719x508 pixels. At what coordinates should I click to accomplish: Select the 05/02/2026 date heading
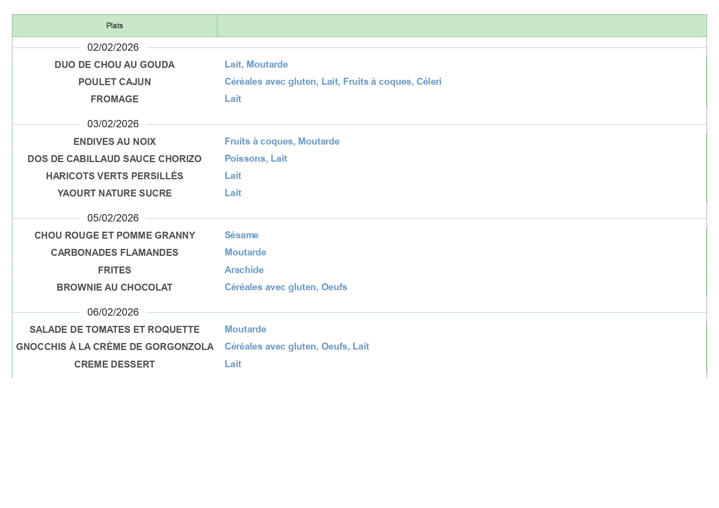[113, 218]
